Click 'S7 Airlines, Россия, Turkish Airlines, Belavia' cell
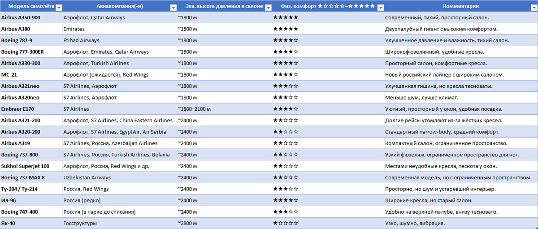 120,155
